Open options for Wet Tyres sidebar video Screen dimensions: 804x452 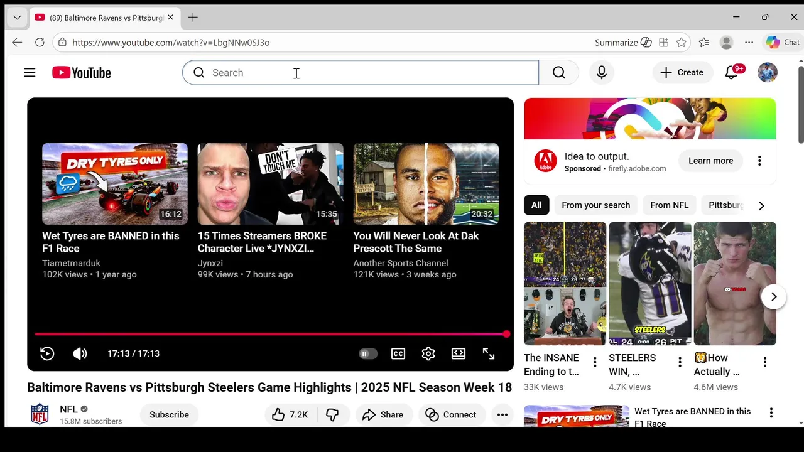(x=771, y=412)
